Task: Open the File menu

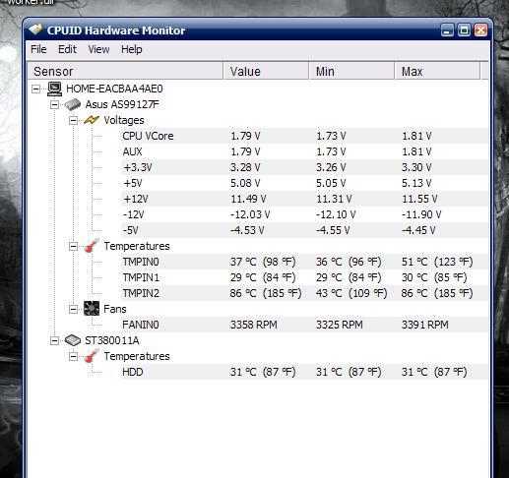Action: point(38,49)
